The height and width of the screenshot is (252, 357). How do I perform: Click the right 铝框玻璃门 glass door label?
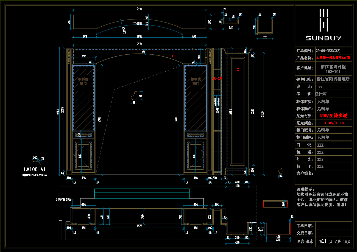[x=196, y=81]
